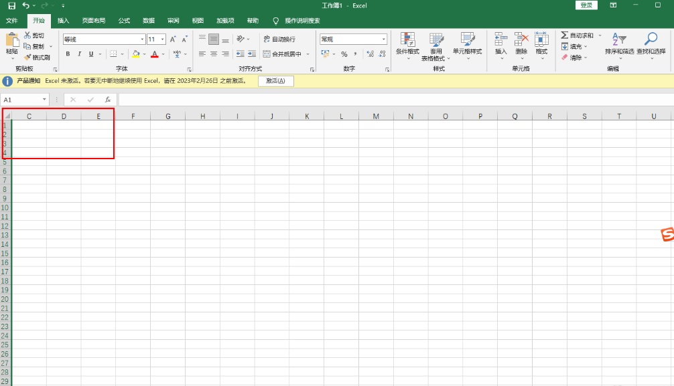674x386 pixels.
Task: Click the percent style icon
Action: (x=344, y=54)
